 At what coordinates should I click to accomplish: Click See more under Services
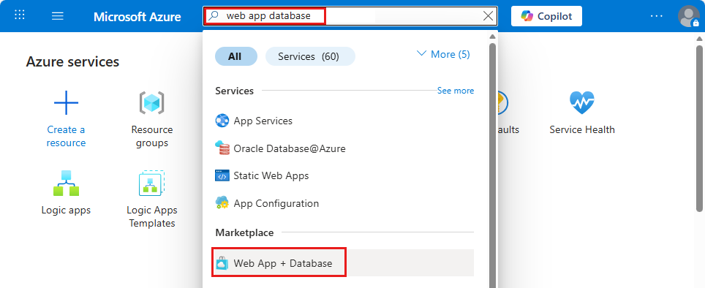point(456,91)
